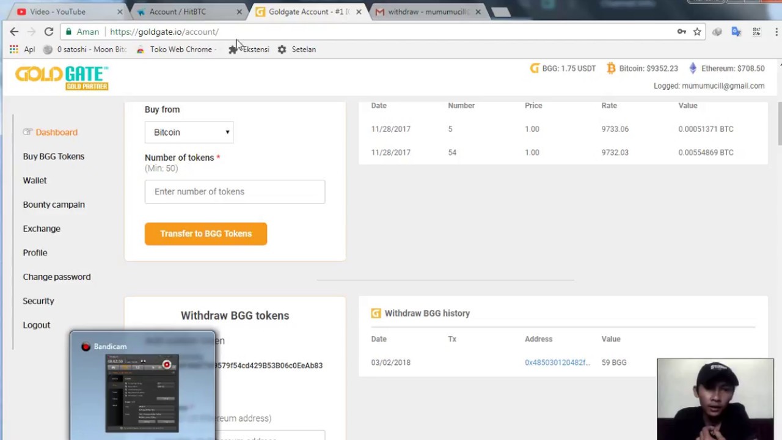Open Wallet in the sidebar

(35, 181)
